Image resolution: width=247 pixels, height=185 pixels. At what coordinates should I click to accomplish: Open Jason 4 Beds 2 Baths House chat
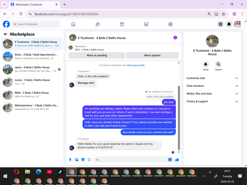click(32, 69)
